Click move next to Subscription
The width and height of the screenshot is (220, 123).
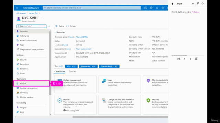pyautogui.click(x=68, y=49)
